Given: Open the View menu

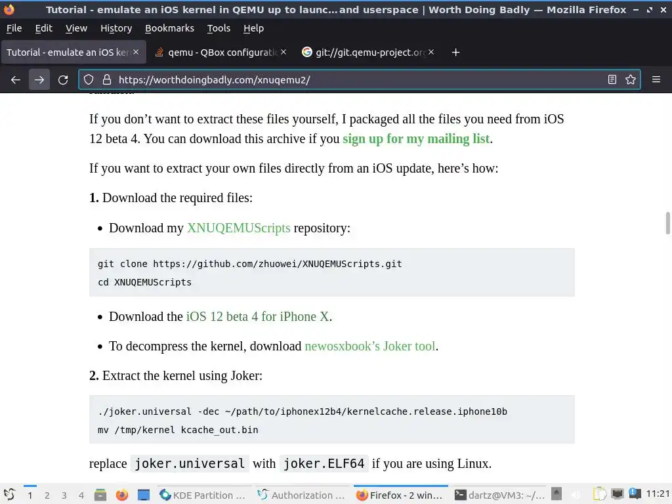Looking at the screenshot, I should coord(76,28).
